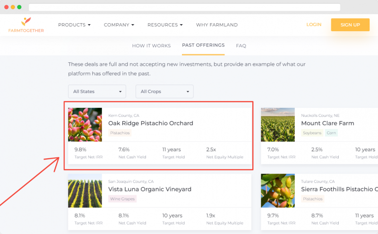Click the 9.8% Target Net IRR value

[x=80, y=149]
